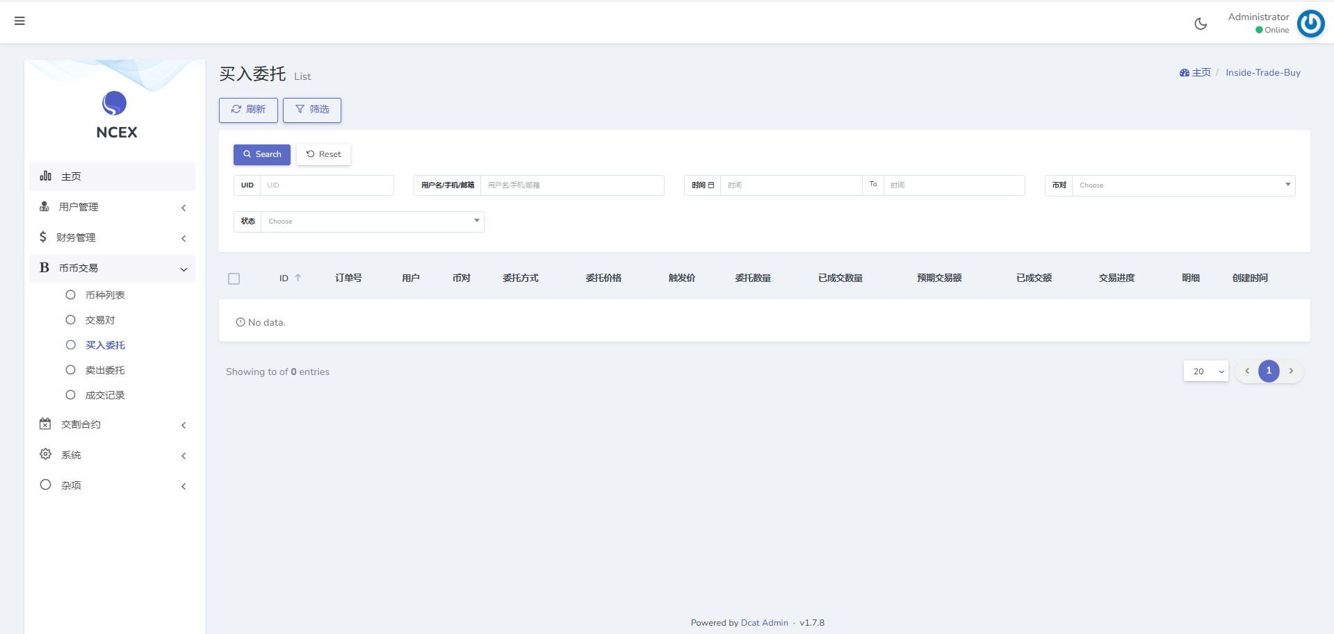The width and height of the screenshot is (1334, 634).
Task: Click the dashboard icon in the breadcrumb
Action: click(x=1185, y=72)
